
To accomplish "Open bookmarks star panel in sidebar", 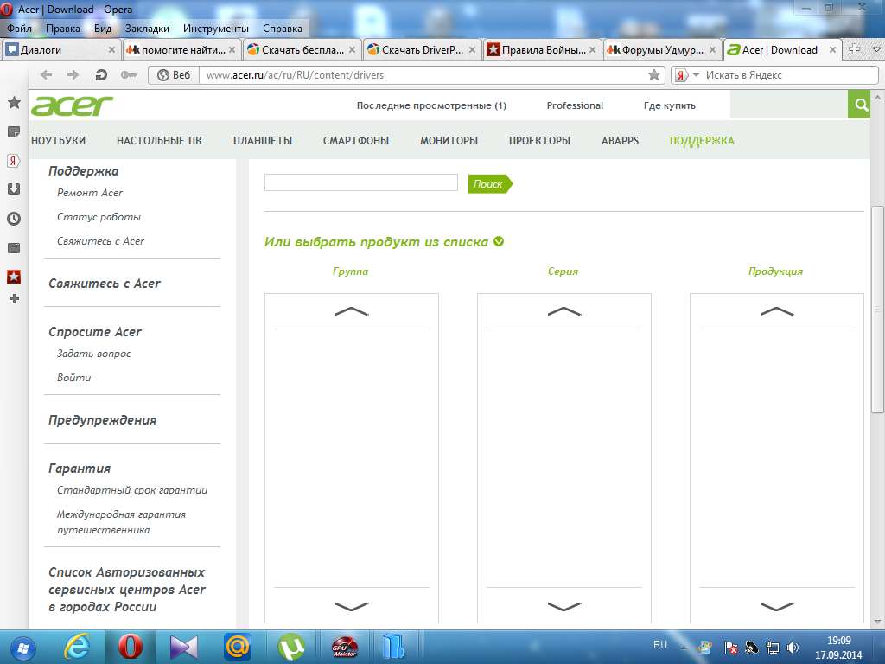I will point(14,102).
